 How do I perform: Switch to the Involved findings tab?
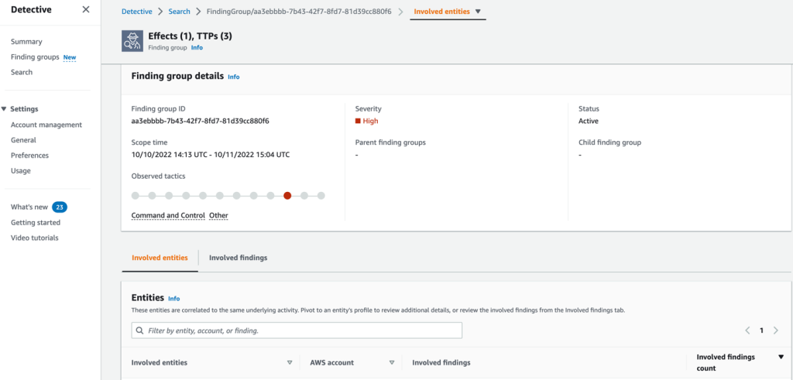(x=239, y=258)
